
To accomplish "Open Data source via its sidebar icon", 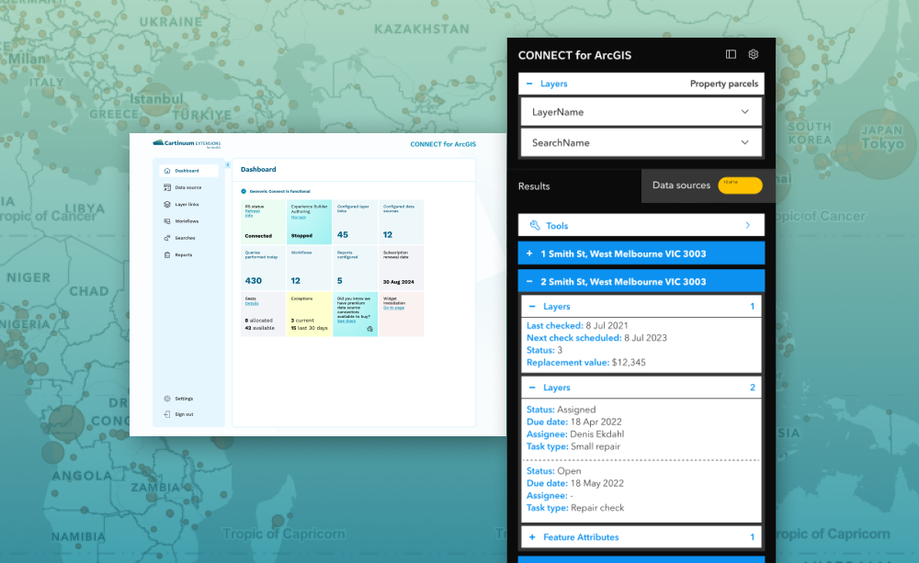I will pos(166,186).
